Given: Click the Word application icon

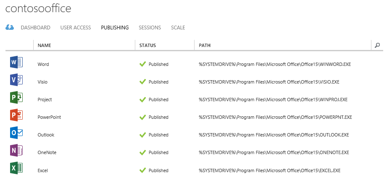Looking at the screenshot, I should pyautogui.click(x=16, y=62).
